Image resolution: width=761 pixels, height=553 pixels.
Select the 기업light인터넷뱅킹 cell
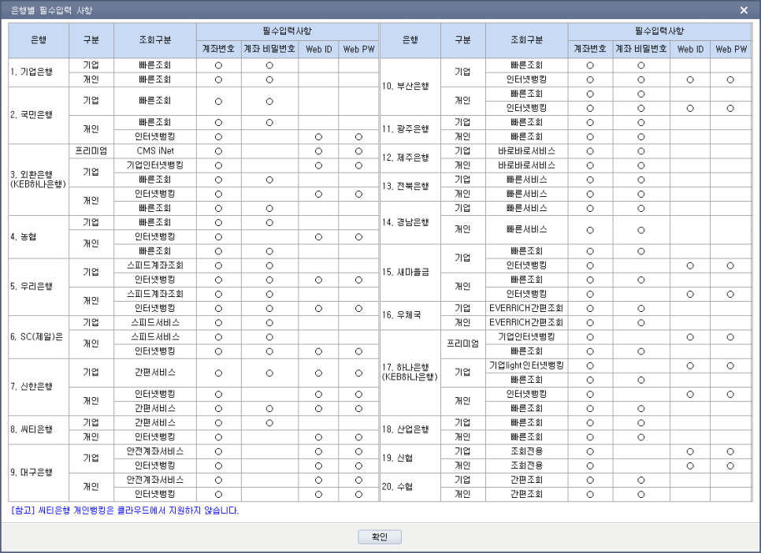click(526, 366)
